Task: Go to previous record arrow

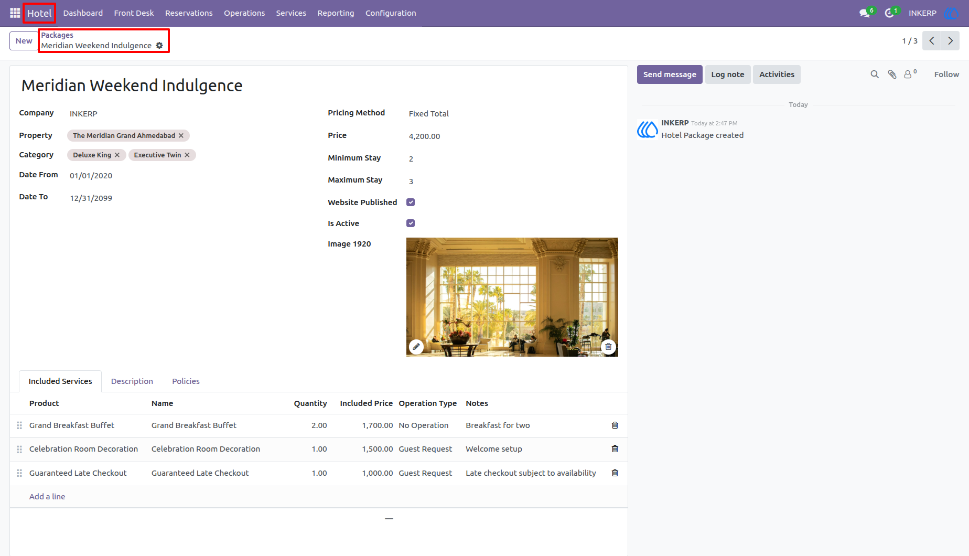Action: [x=932, y=41]
